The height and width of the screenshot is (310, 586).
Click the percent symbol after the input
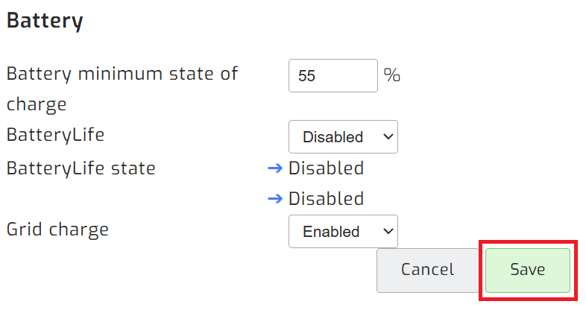click(392, 75)
